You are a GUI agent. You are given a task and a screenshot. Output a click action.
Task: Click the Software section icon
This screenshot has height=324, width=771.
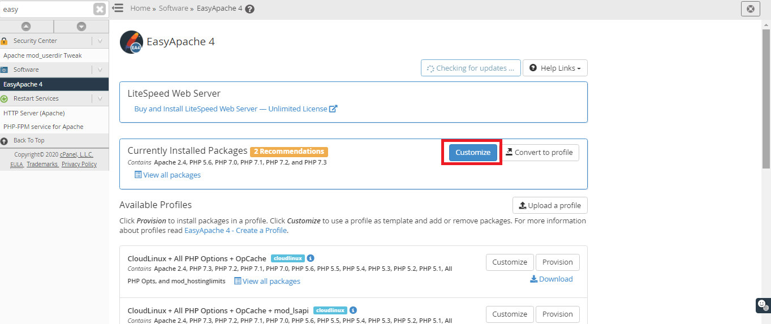(x=4, y=70)
